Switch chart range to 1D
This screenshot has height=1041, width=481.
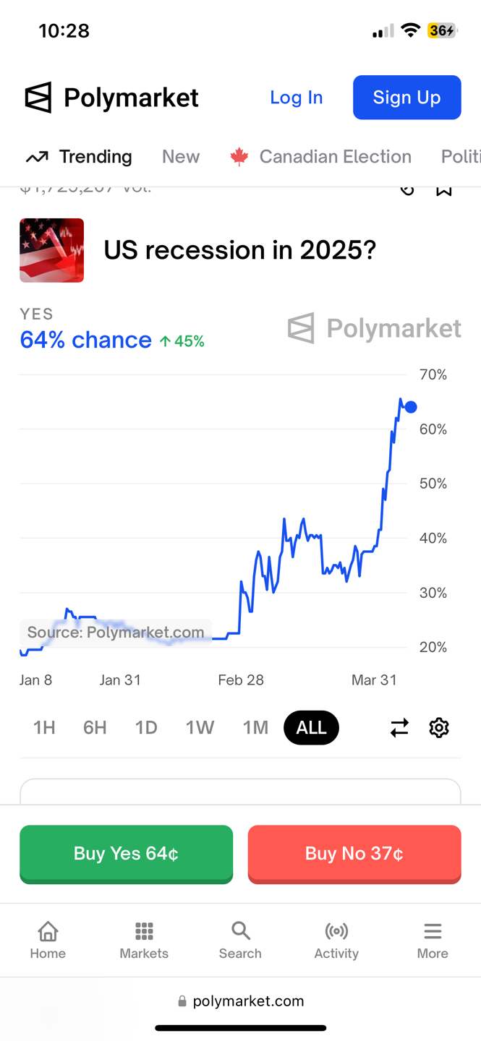[146, 727]
